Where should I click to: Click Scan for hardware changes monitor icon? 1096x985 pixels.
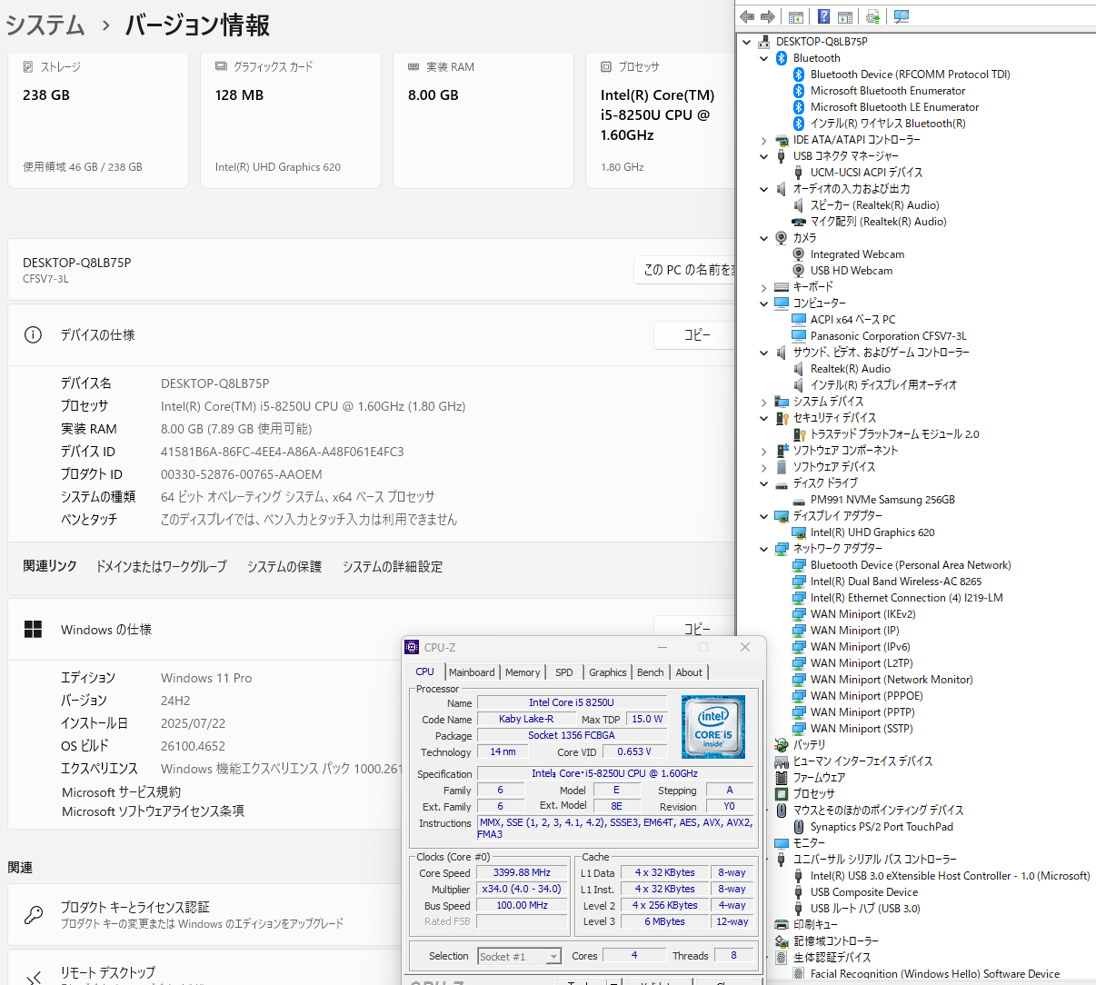(902, 16)
